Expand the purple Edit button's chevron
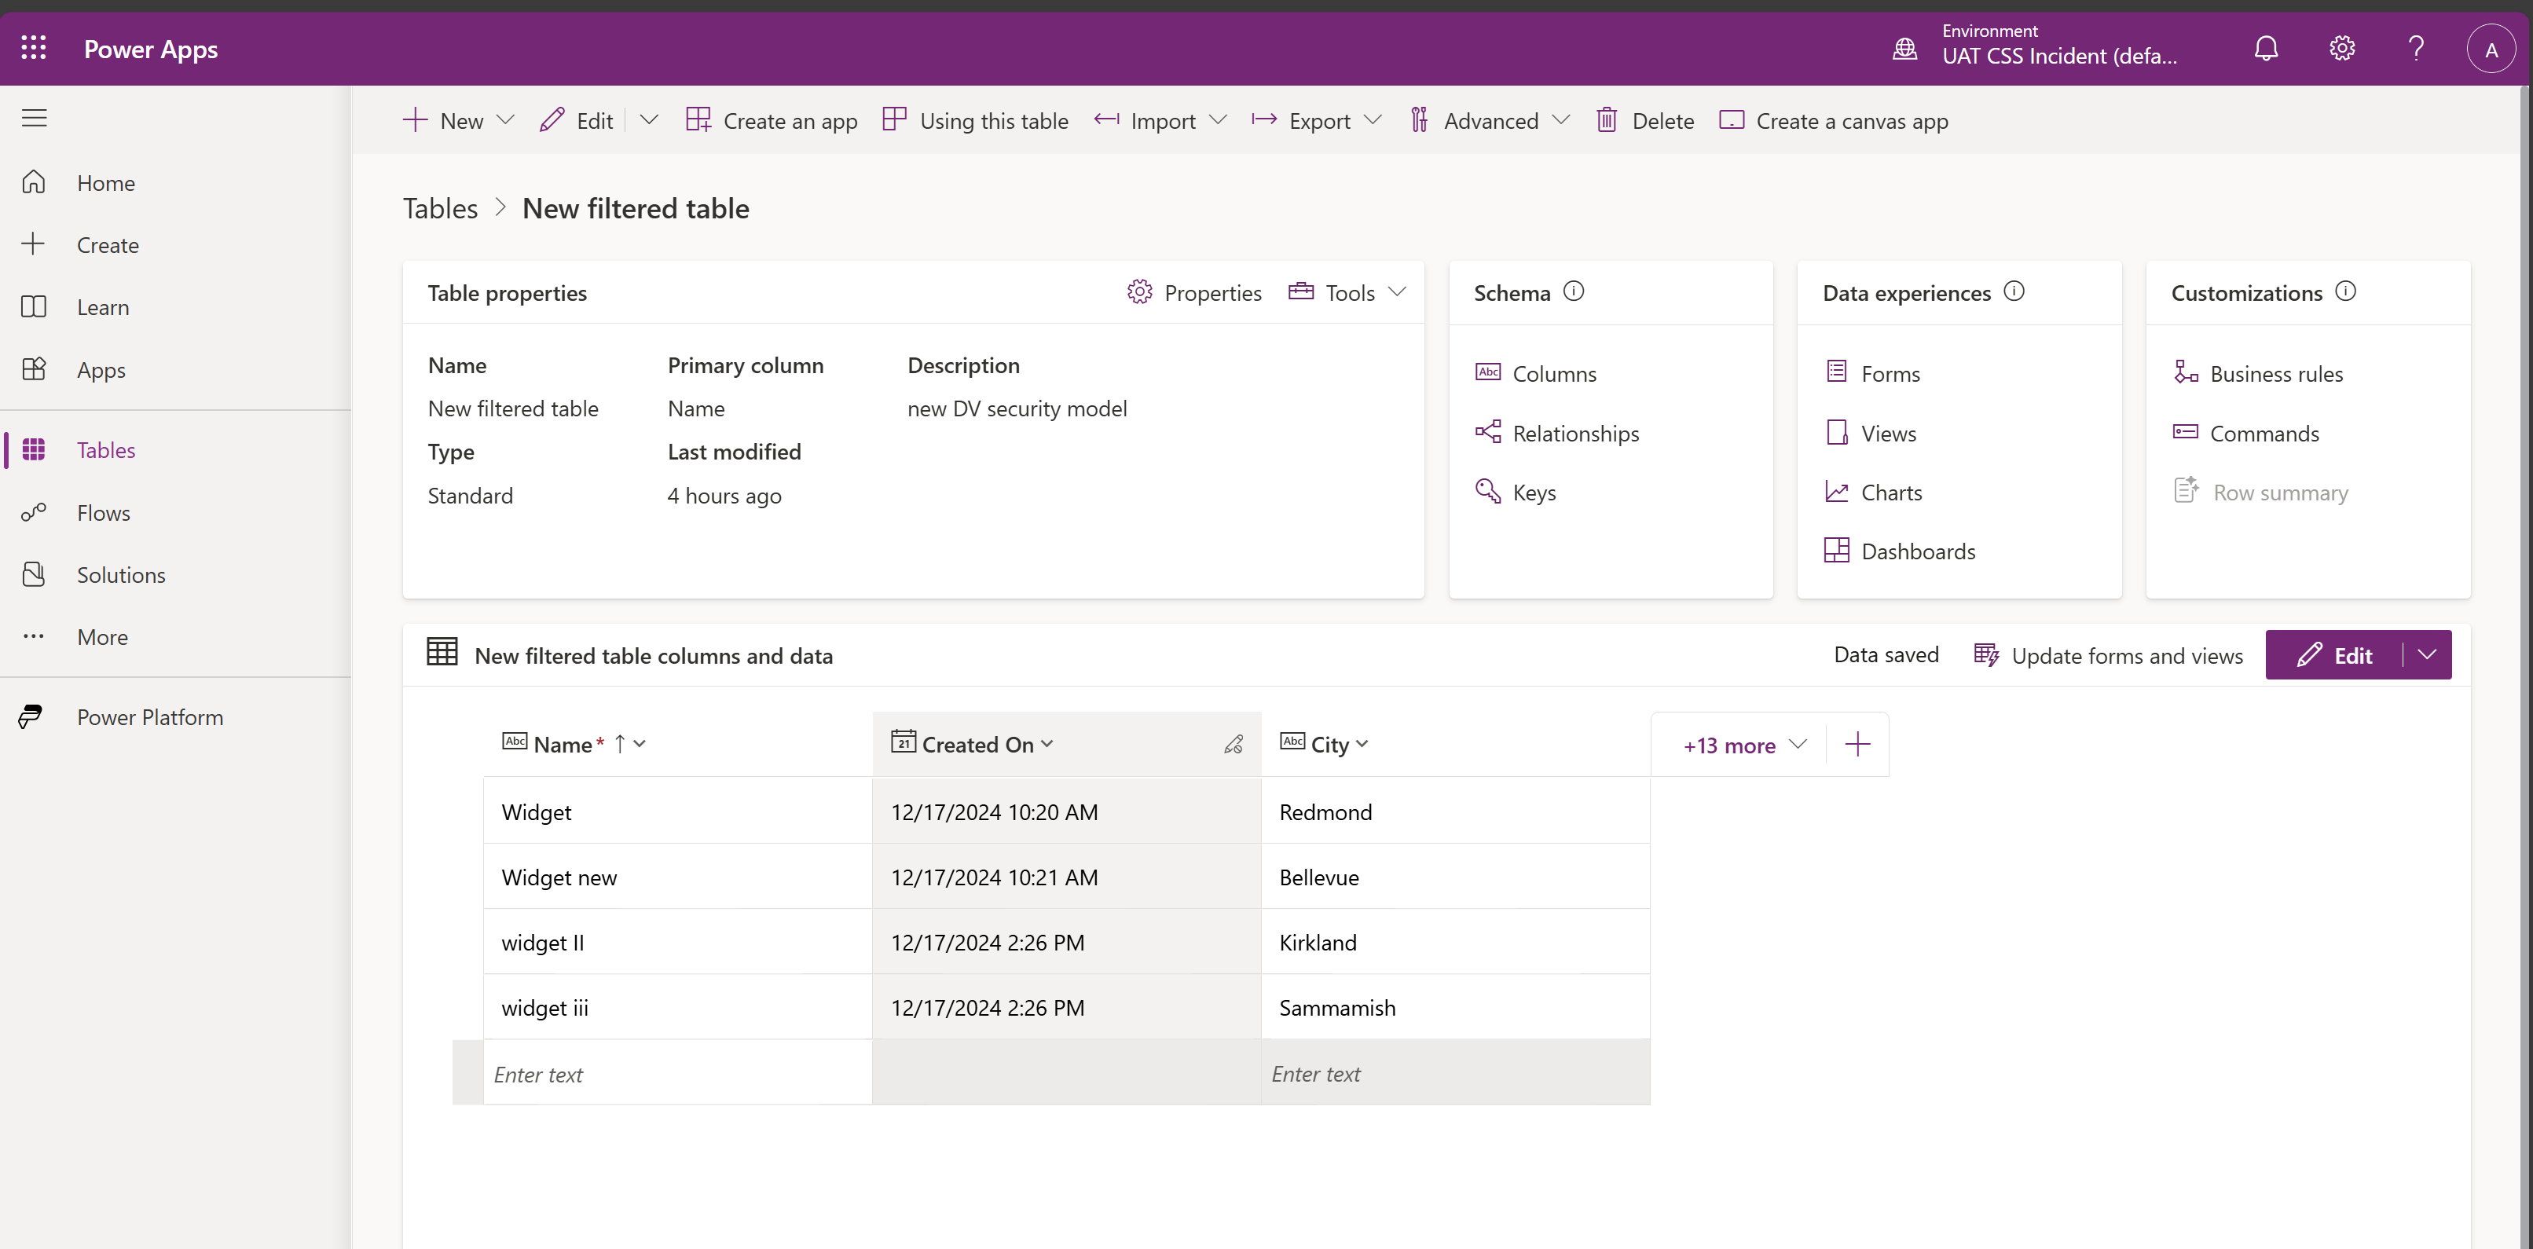Viewport: 2533px width, 1249px height. 2427,655
